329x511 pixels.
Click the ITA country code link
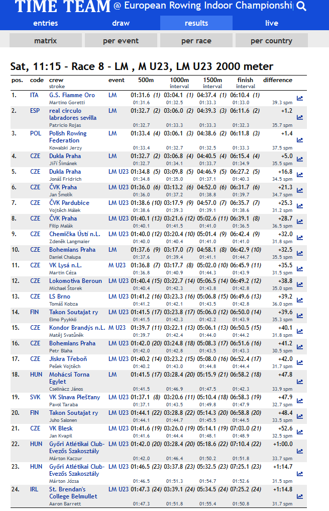[34, 95]
